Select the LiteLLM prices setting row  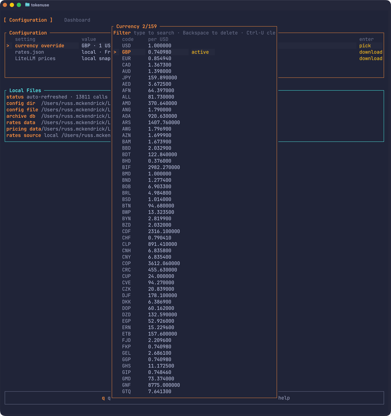click(x=58, y=58)
